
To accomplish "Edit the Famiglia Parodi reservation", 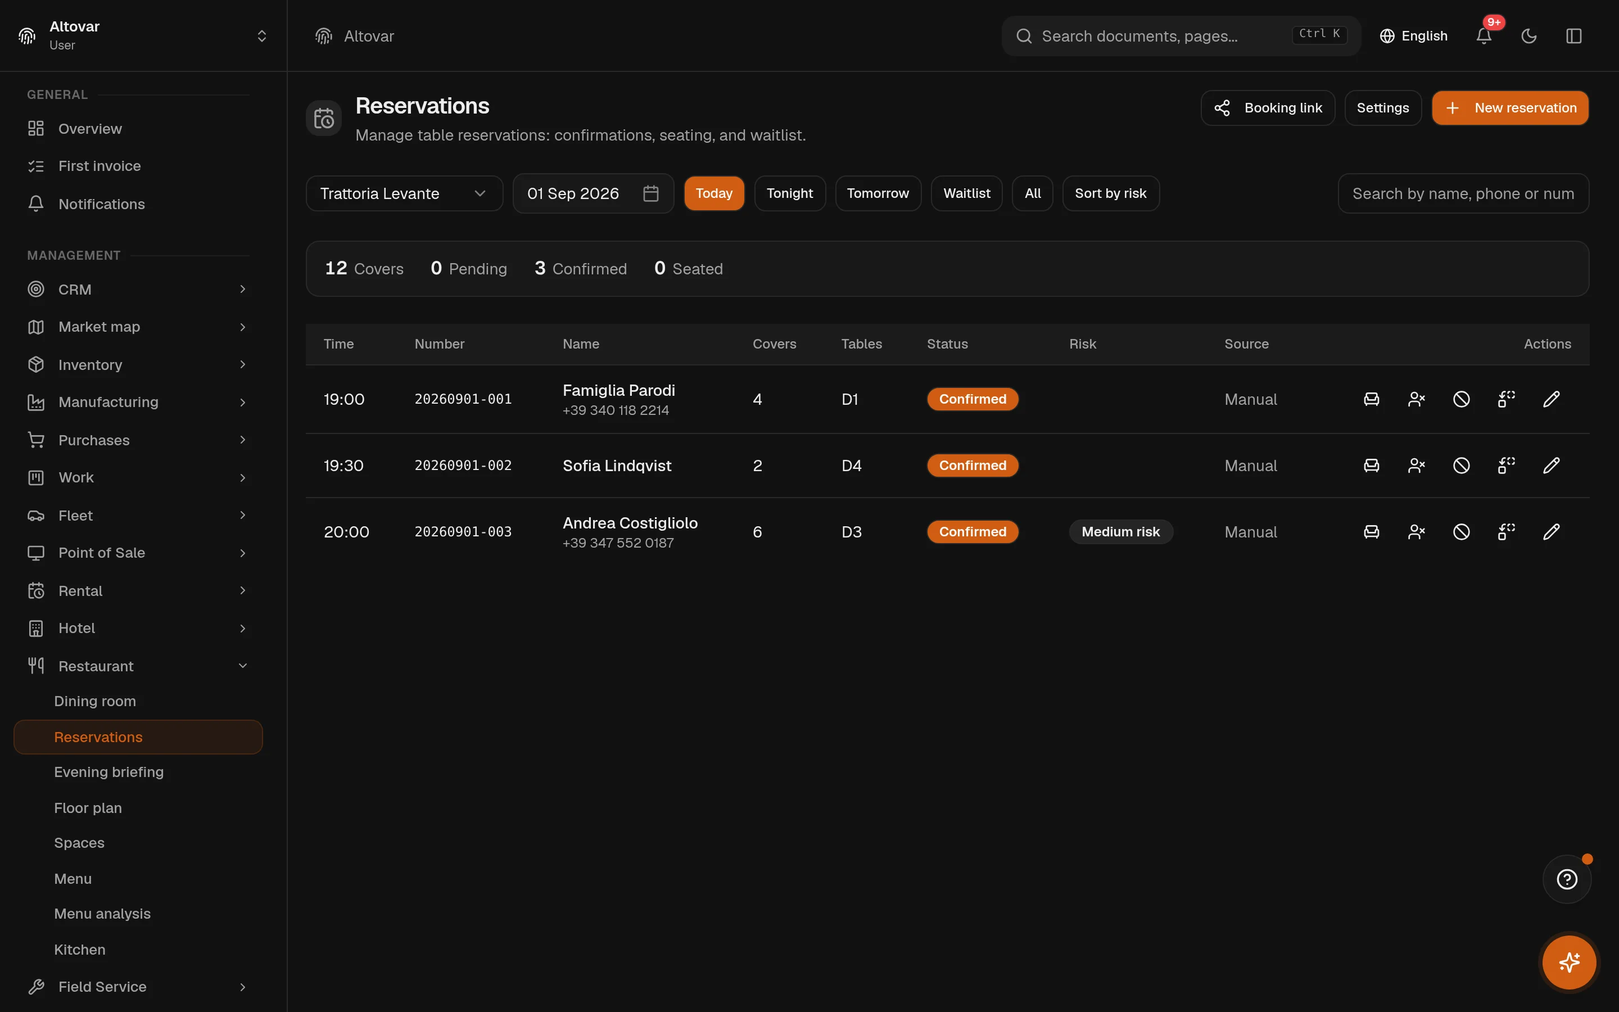I will [1552, 399].
